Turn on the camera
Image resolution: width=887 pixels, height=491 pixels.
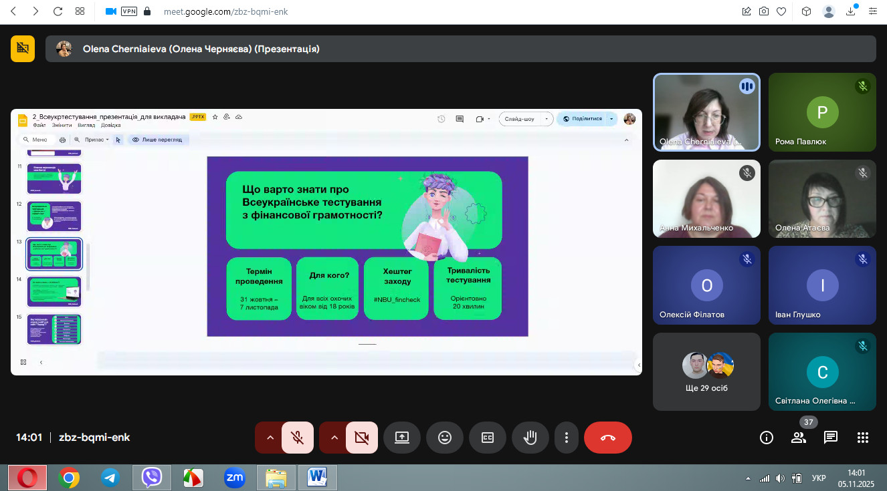point(362,438)
